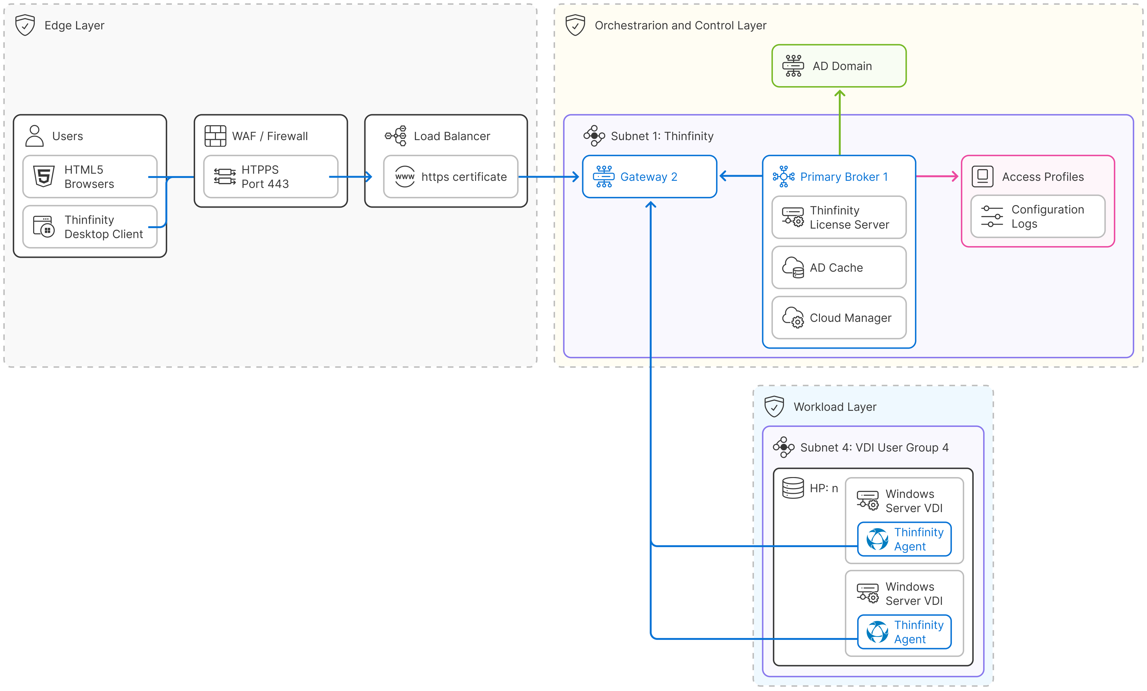Select the 'HTPPS Port 443' text
This screenshot has height=691, width=1147.
[x=265, y=177]
